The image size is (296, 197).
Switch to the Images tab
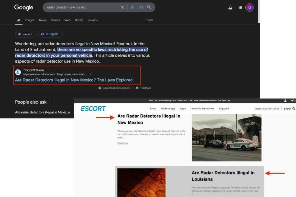tap(30, 20)
